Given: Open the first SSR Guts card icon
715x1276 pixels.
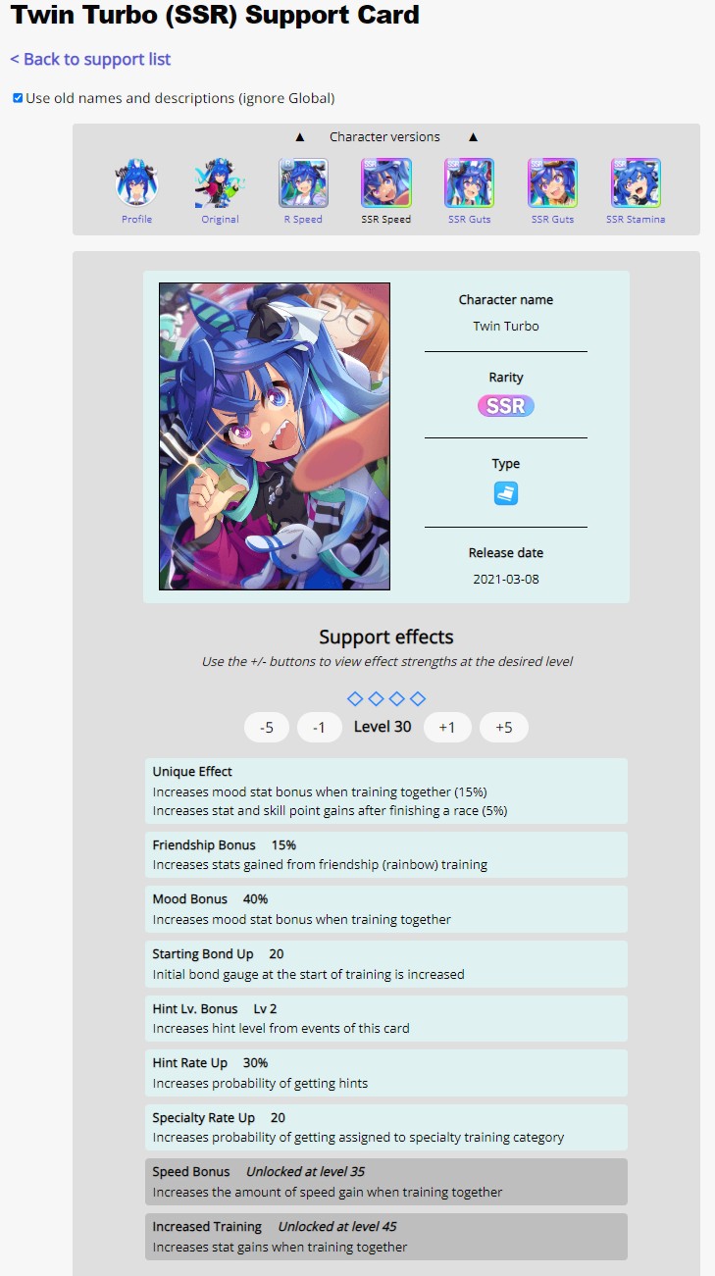Looking at the screenshot, I should click(469, 183).
